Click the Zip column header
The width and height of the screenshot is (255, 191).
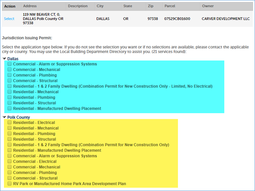(x=151, y=6)
